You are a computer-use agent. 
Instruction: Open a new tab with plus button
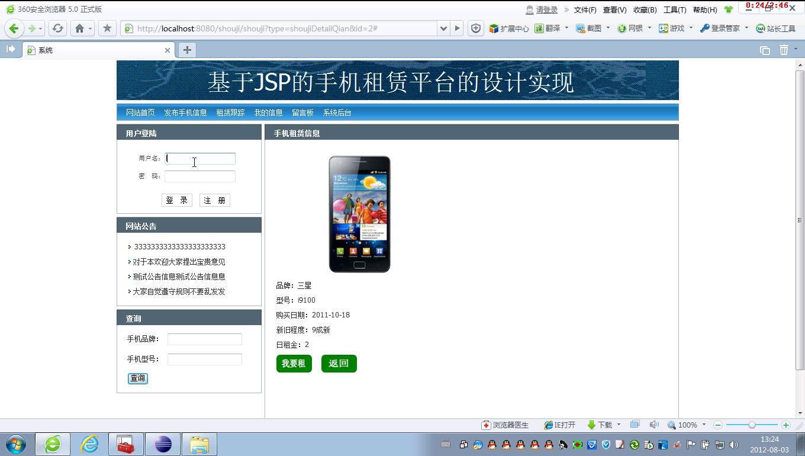187,50
